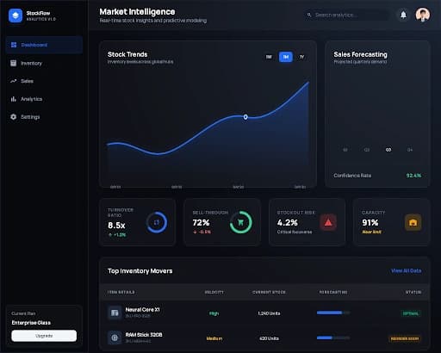Click the green up arrow under 8.5x

point(110,235)
